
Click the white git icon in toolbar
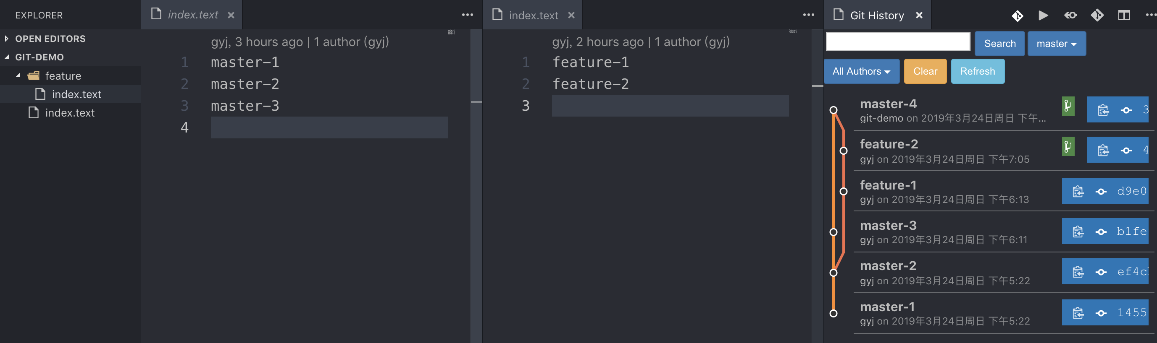(x=1018, y=16)
